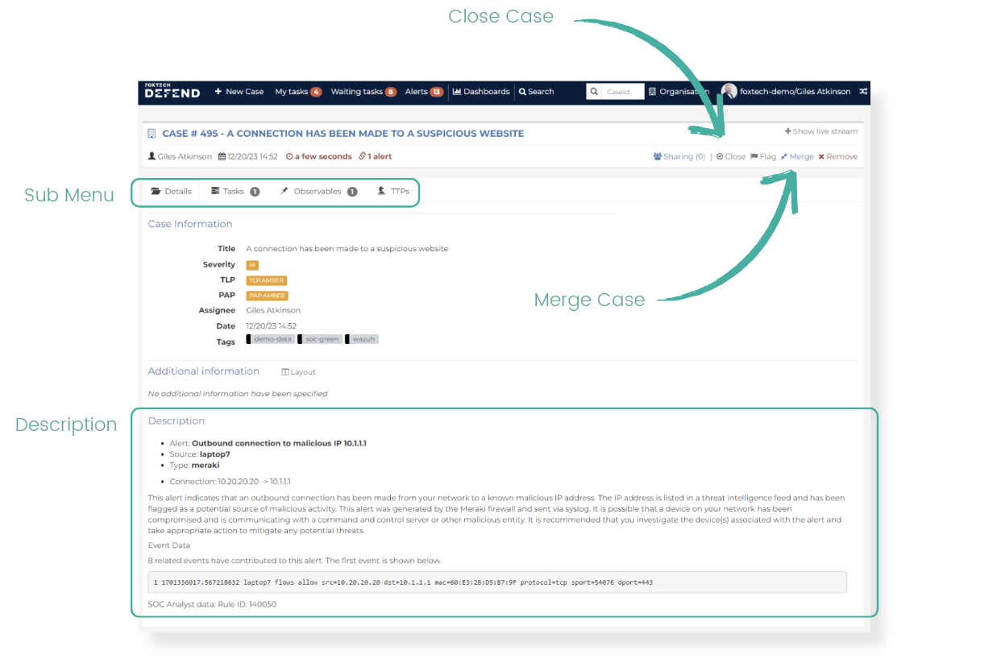Switch to the Observables tab
This screenshot has height=671, width=997.
tap(318, 192)
